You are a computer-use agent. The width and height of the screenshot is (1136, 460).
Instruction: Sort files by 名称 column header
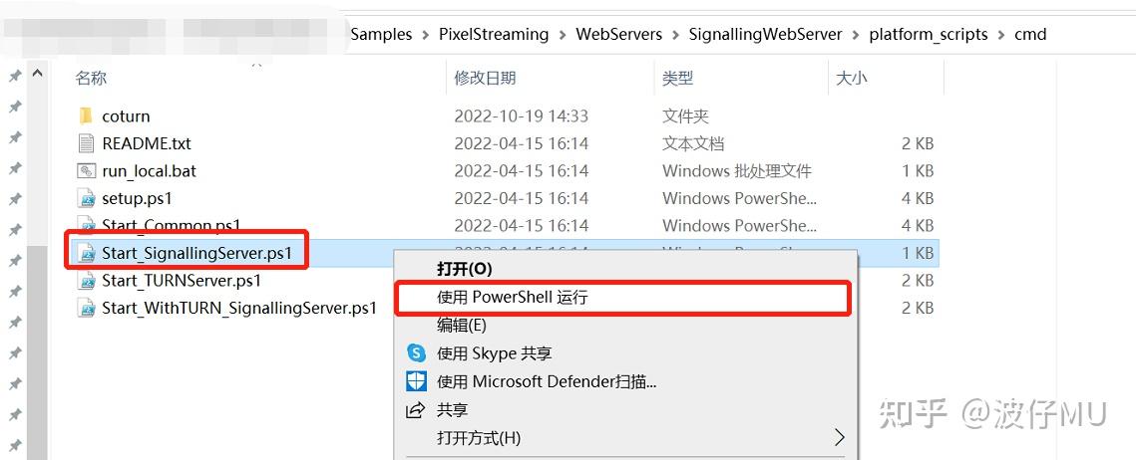(91, 78)
